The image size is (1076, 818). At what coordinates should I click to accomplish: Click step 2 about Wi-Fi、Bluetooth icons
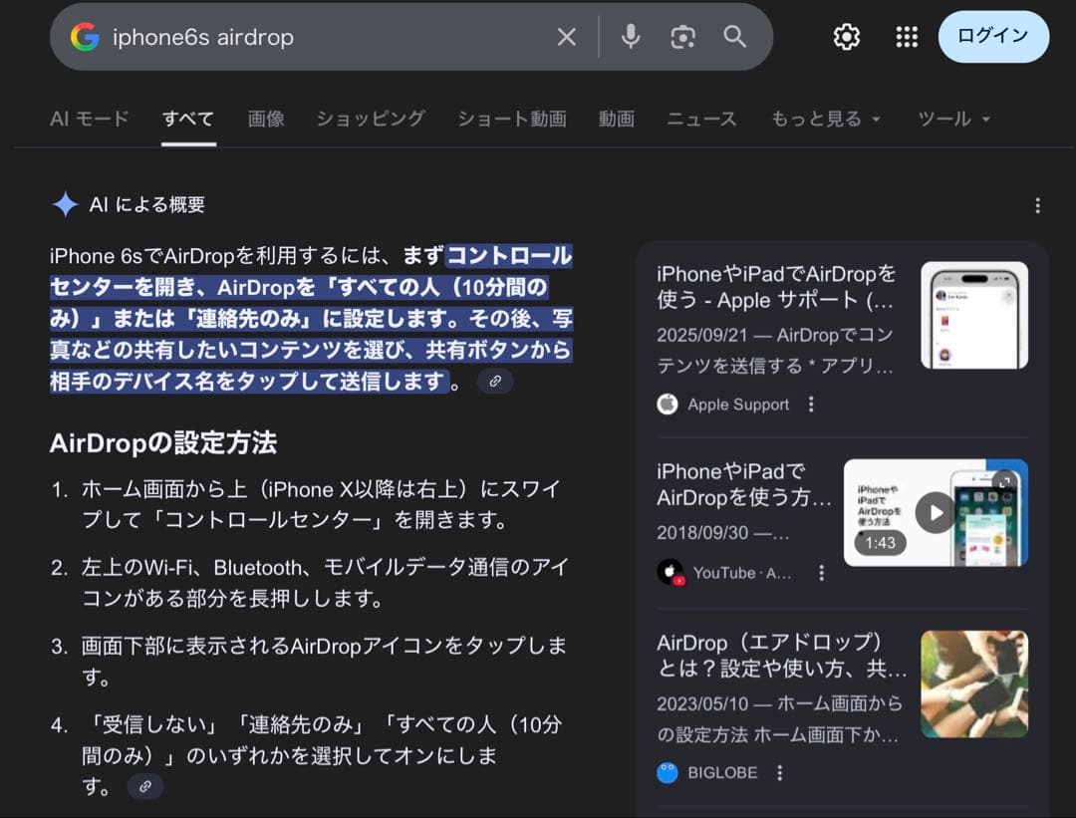click(324, 583)
